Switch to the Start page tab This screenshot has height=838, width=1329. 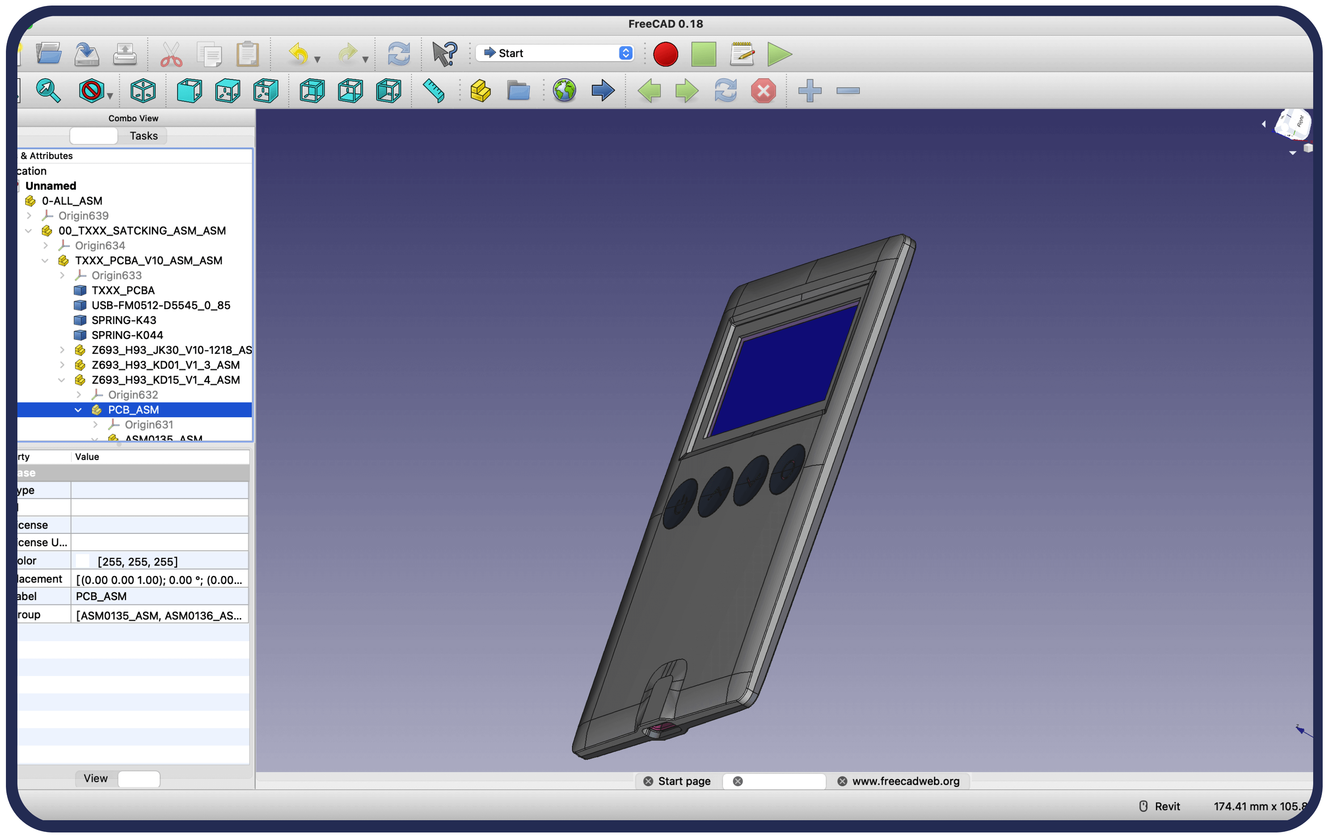point(684,781)
